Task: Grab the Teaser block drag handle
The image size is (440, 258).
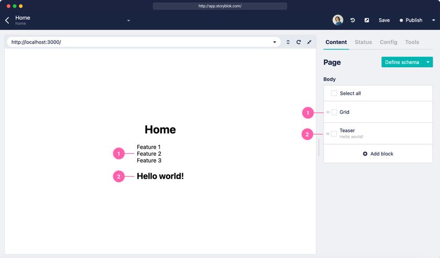Action: [327, 134]
